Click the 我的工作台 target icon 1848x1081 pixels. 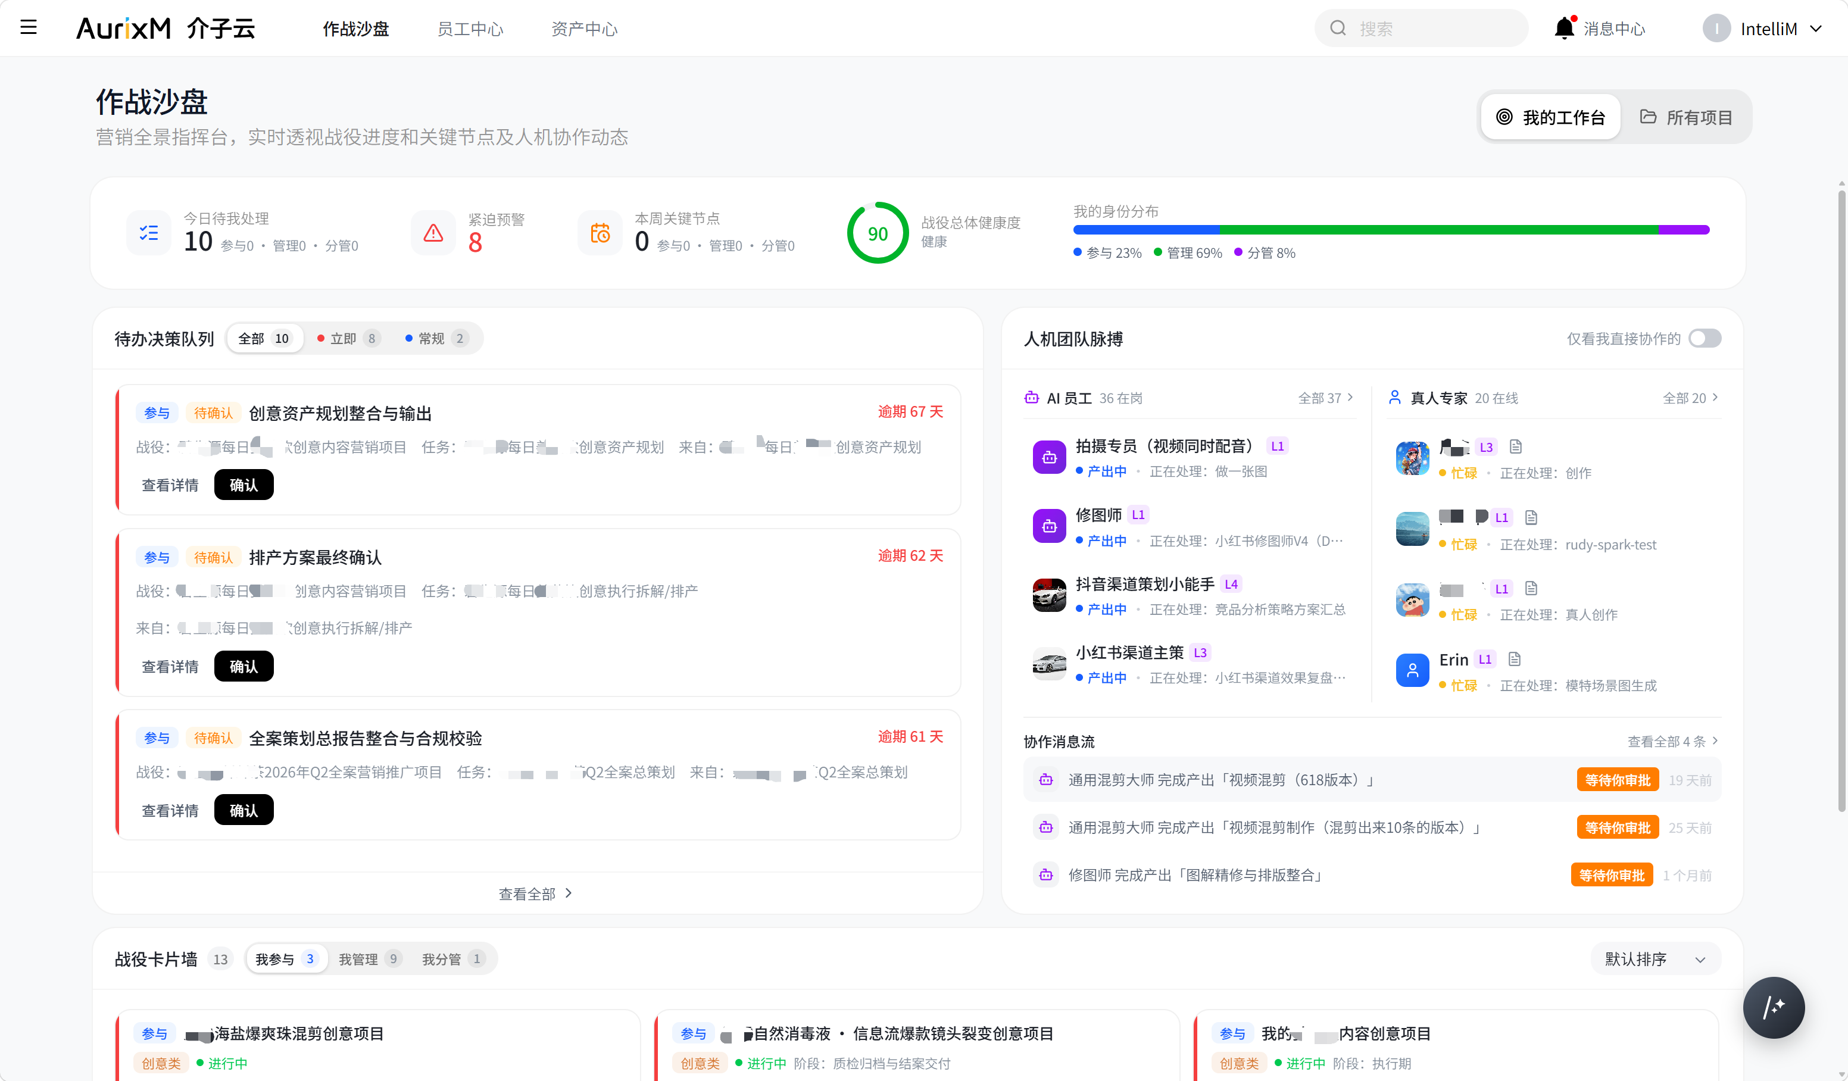(1504, 117)
